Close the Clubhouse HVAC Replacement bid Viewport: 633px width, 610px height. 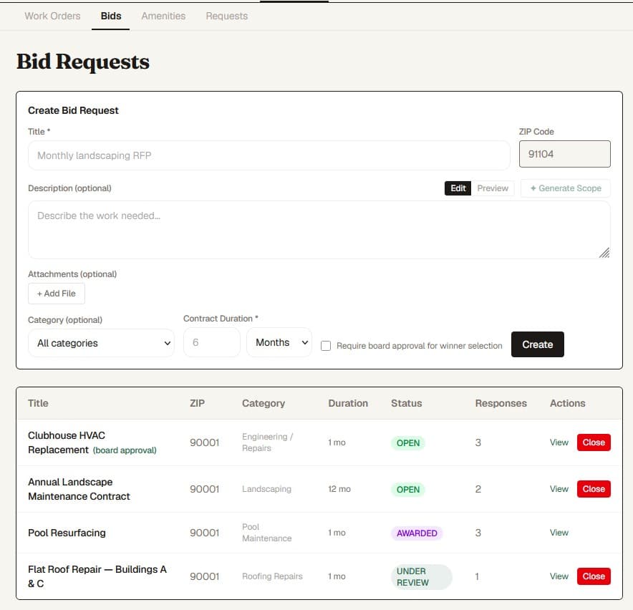pyautogui.click(x=594, y=442)
